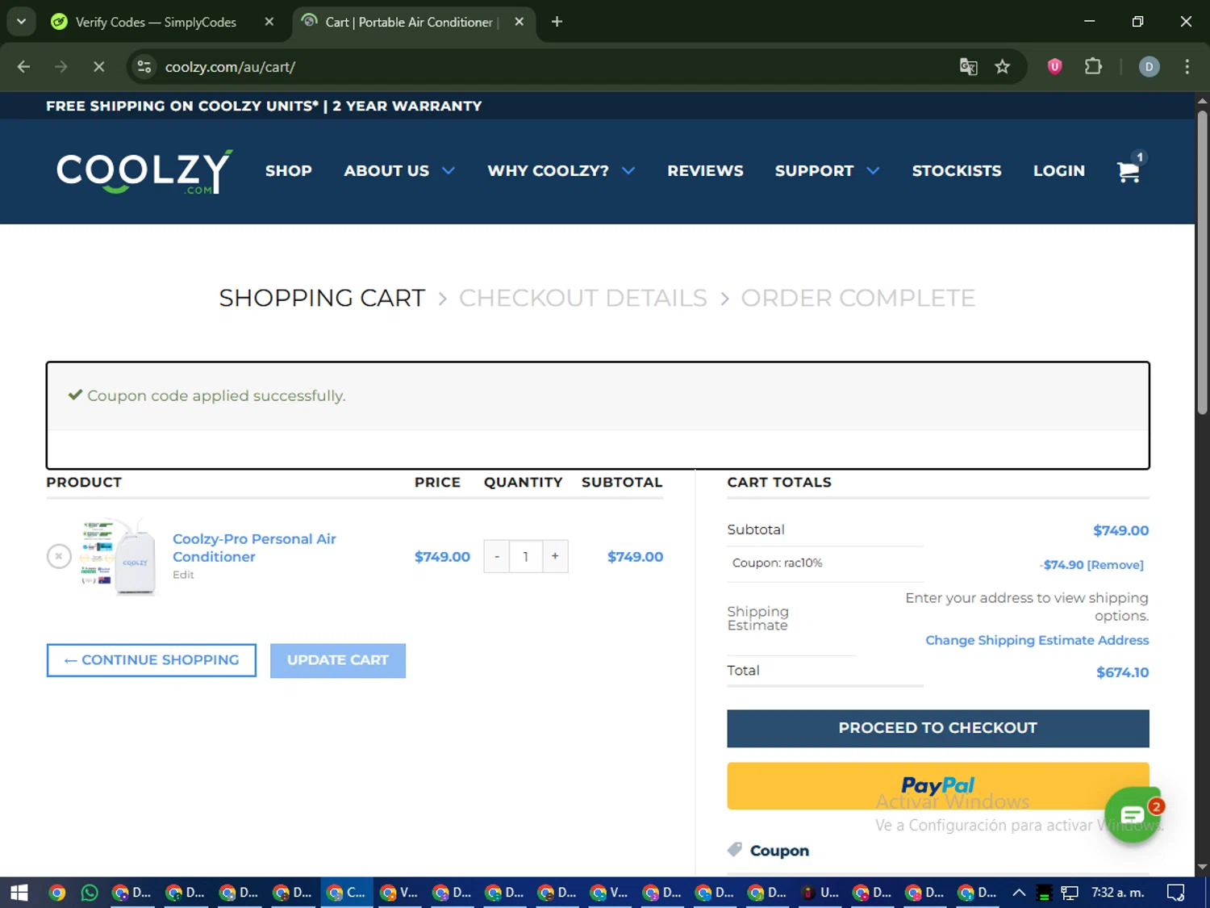Open the 7:32 a. m. clock
The height and width of the screenshot is (908, 1210).
coord(1117,893)
